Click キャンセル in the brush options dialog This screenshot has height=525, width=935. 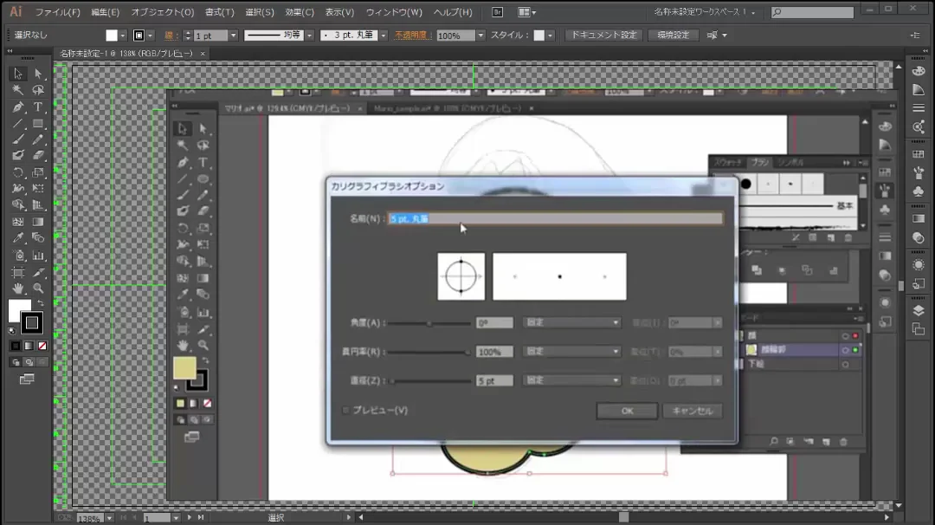click(x=693, y=411)
